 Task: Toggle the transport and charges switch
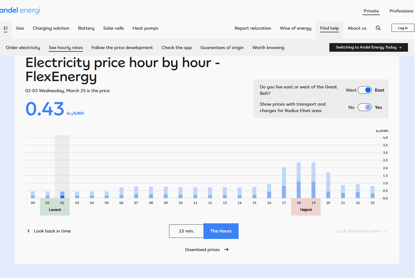click(x=364, y=107)
